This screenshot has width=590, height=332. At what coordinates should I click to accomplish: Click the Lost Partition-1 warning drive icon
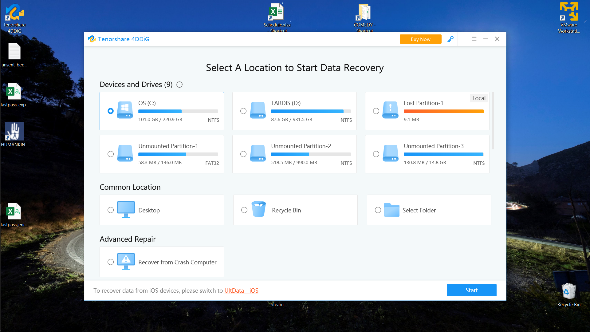[390, 110]
